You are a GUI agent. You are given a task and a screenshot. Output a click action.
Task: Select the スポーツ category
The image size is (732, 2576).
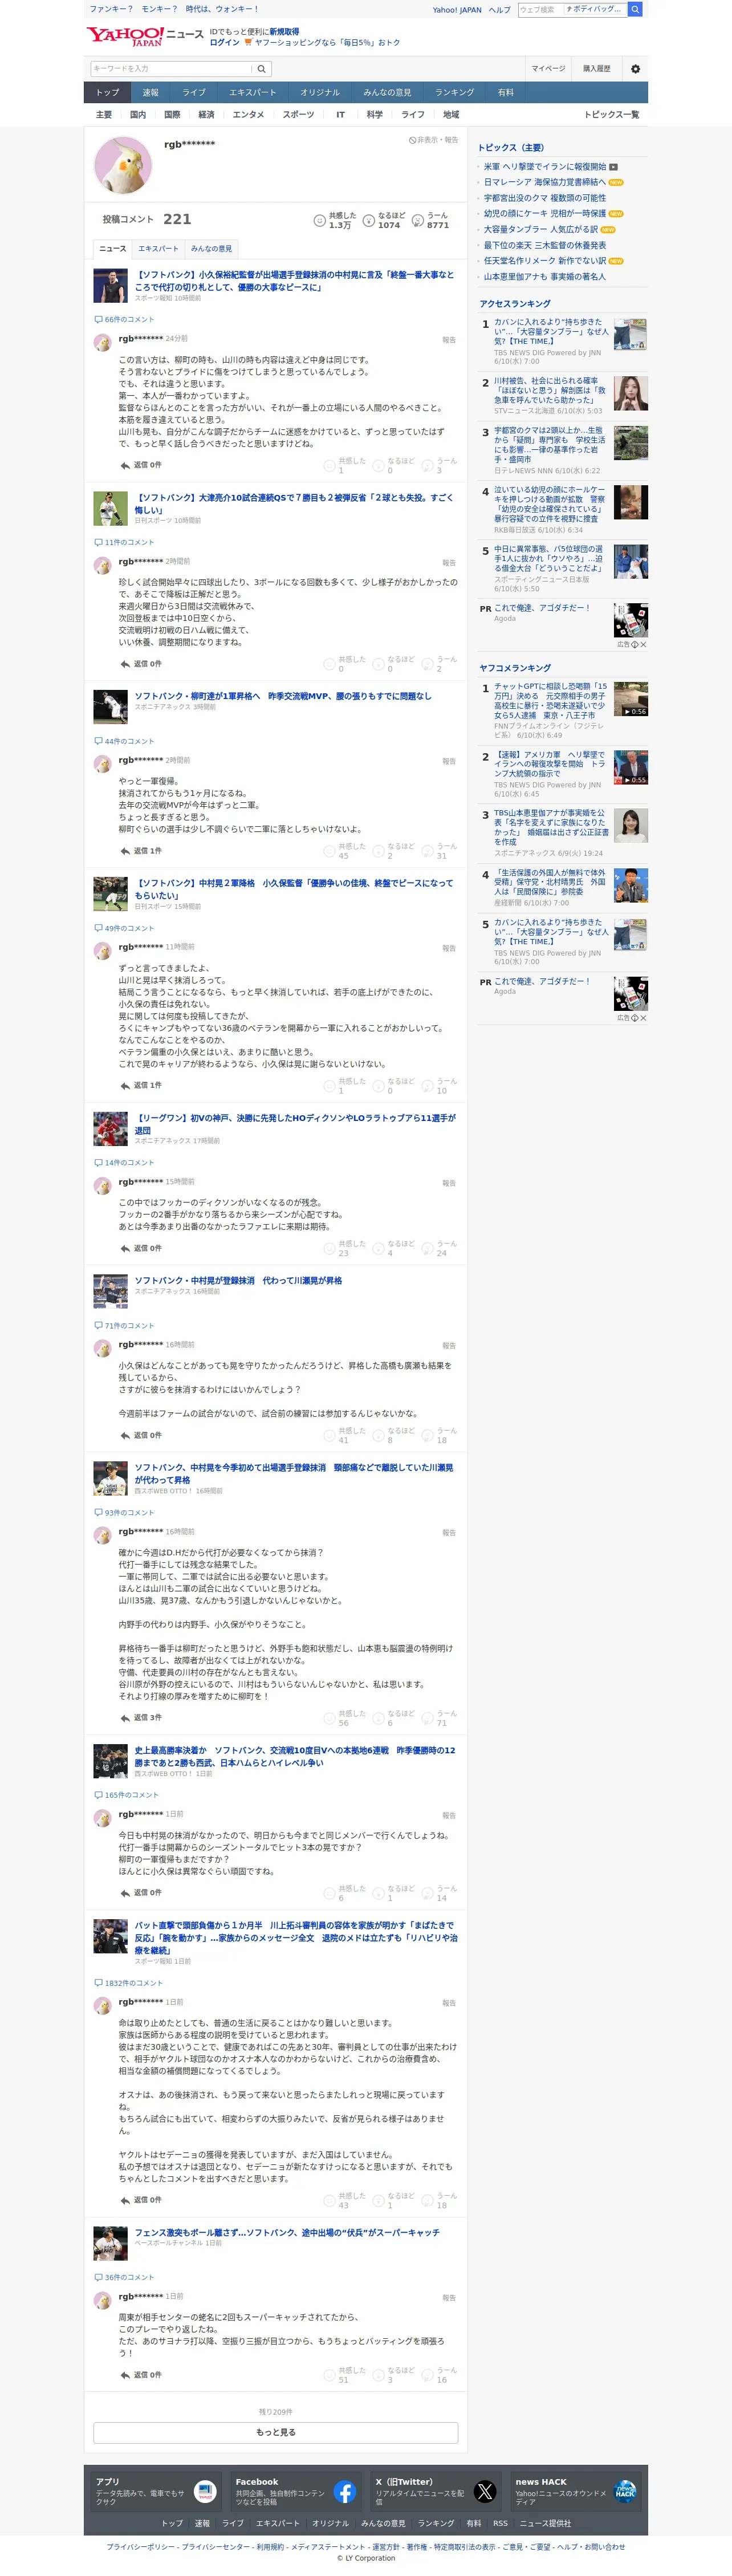coord(298,115)
